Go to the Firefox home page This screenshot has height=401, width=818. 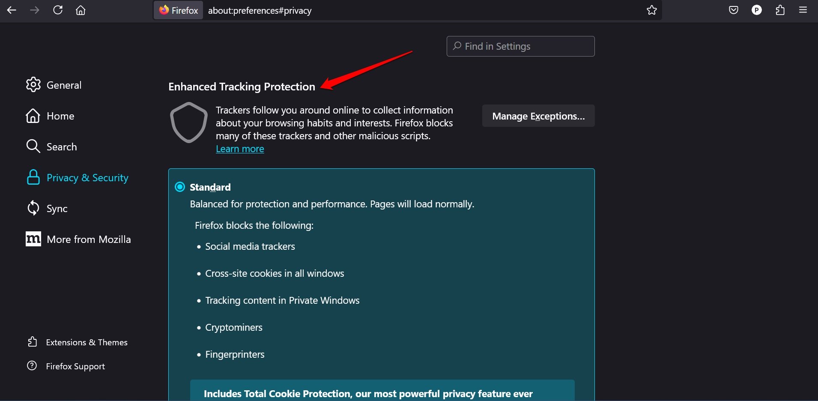(x=81, y=10)
